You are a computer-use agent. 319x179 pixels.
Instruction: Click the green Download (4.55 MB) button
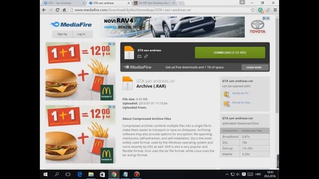(230, 53)
